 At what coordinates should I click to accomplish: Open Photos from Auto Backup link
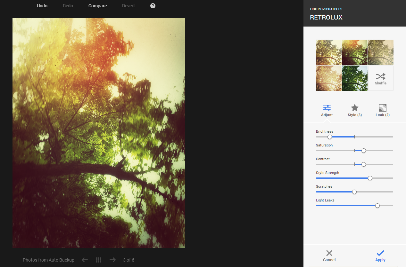(48, 260)
